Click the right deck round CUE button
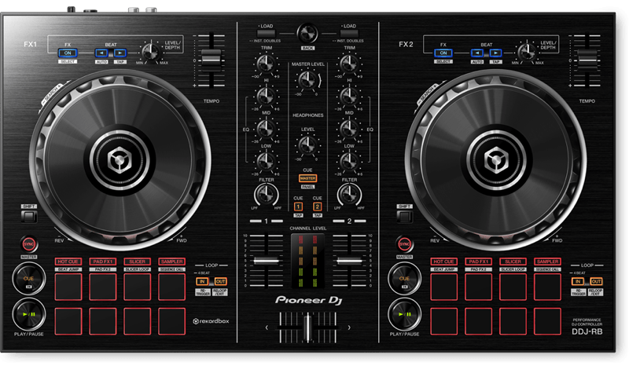The image size is (629, 373). click(404, 279)
